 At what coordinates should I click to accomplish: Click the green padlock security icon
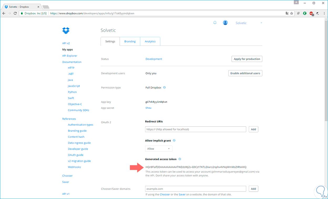[22, 13]
